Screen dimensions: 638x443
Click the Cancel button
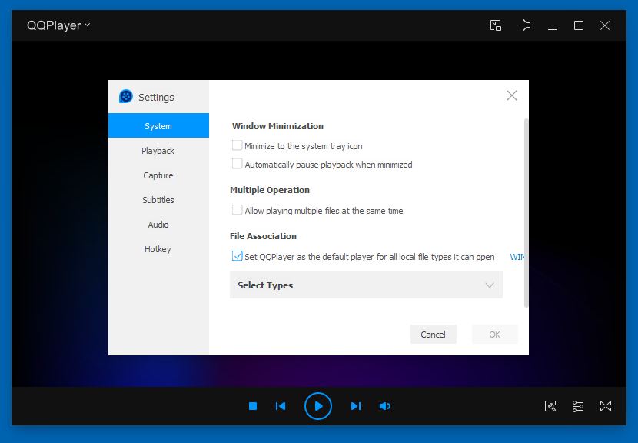click(x=433, y=335)
